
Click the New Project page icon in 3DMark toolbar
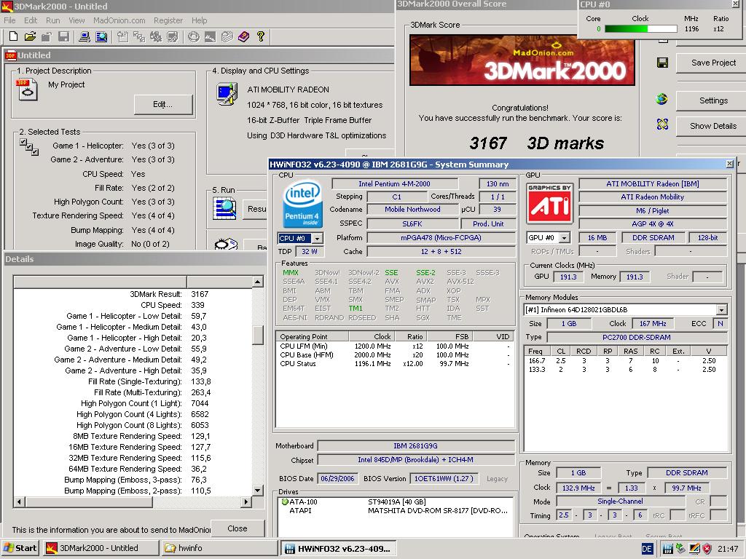pos(13,36)
